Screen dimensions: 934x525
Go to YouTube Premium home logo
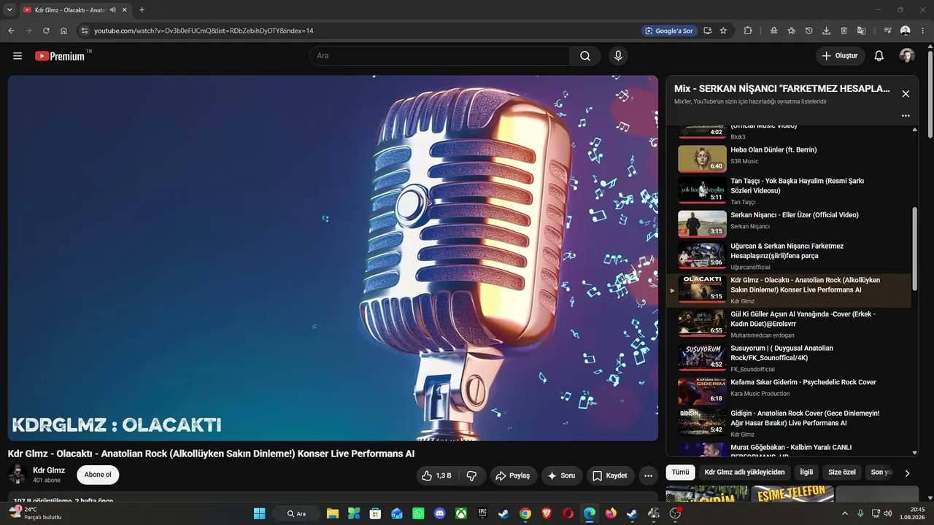click(60, 56)
